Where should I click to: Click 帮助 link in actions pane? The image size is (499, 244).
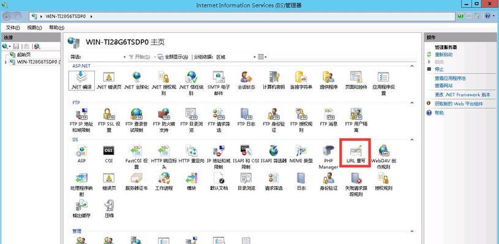(439, 113)
